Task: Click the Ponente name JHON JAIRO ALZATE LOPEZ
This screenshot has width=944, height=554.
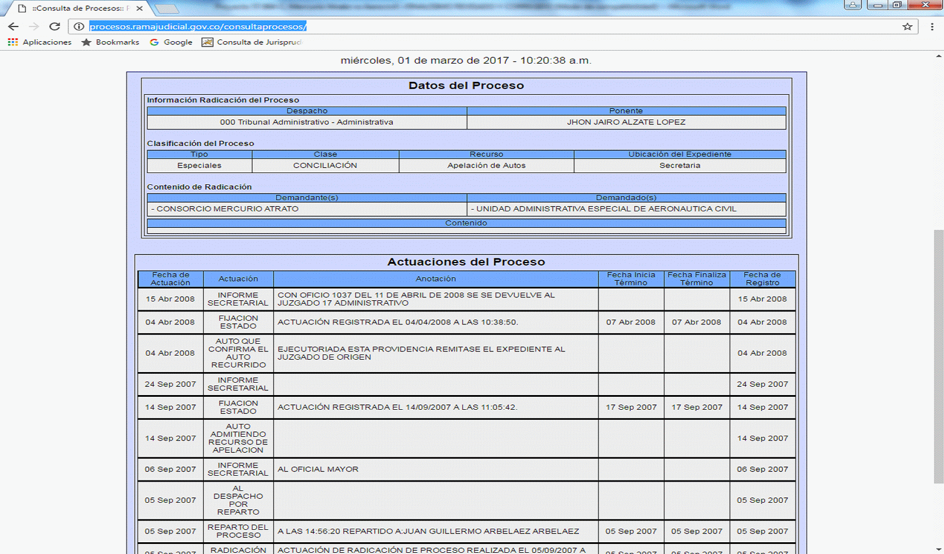Action: point(626,122)
